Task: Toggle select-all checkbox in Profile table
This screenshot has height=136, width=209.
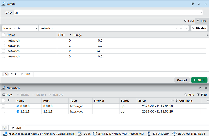Action: 3,35
